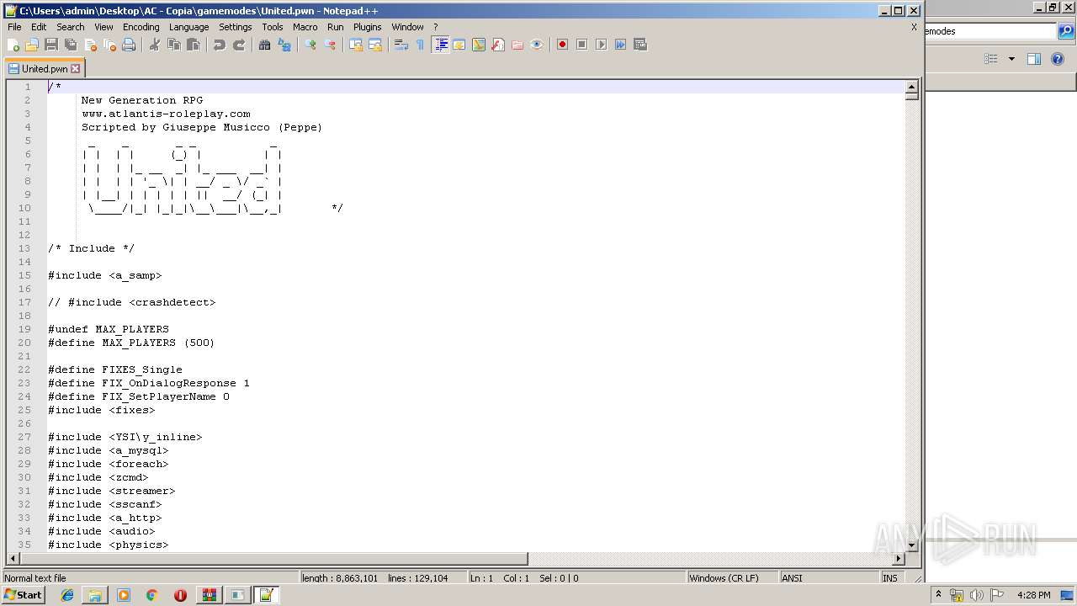Open the Language menu

tap(188, 27)
